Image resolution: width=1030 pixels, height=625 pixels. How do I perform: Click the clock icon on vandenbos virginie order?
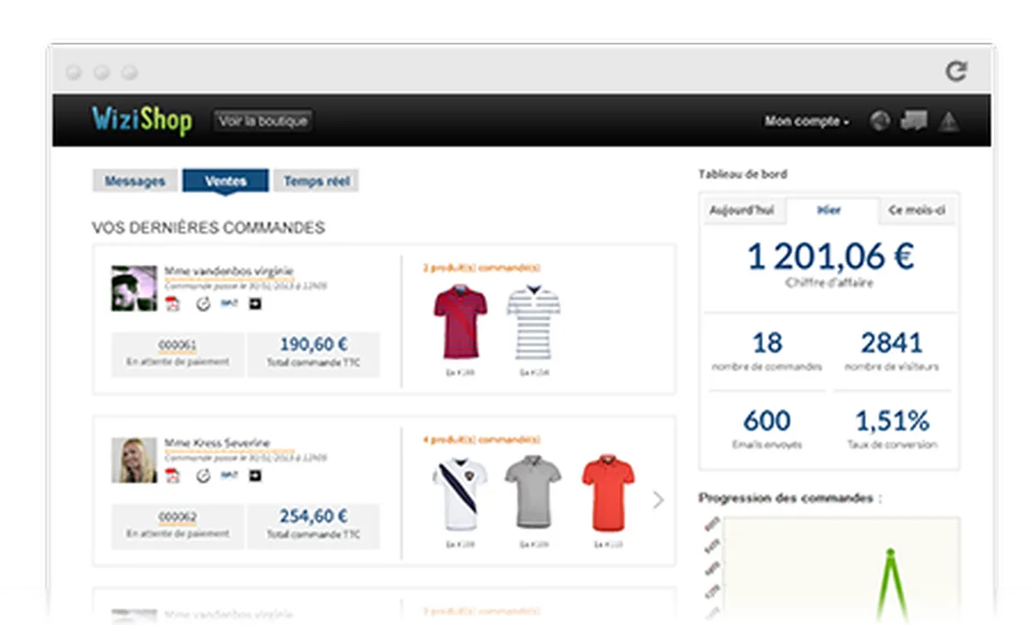pyautogui.click(x=203, y=304)
